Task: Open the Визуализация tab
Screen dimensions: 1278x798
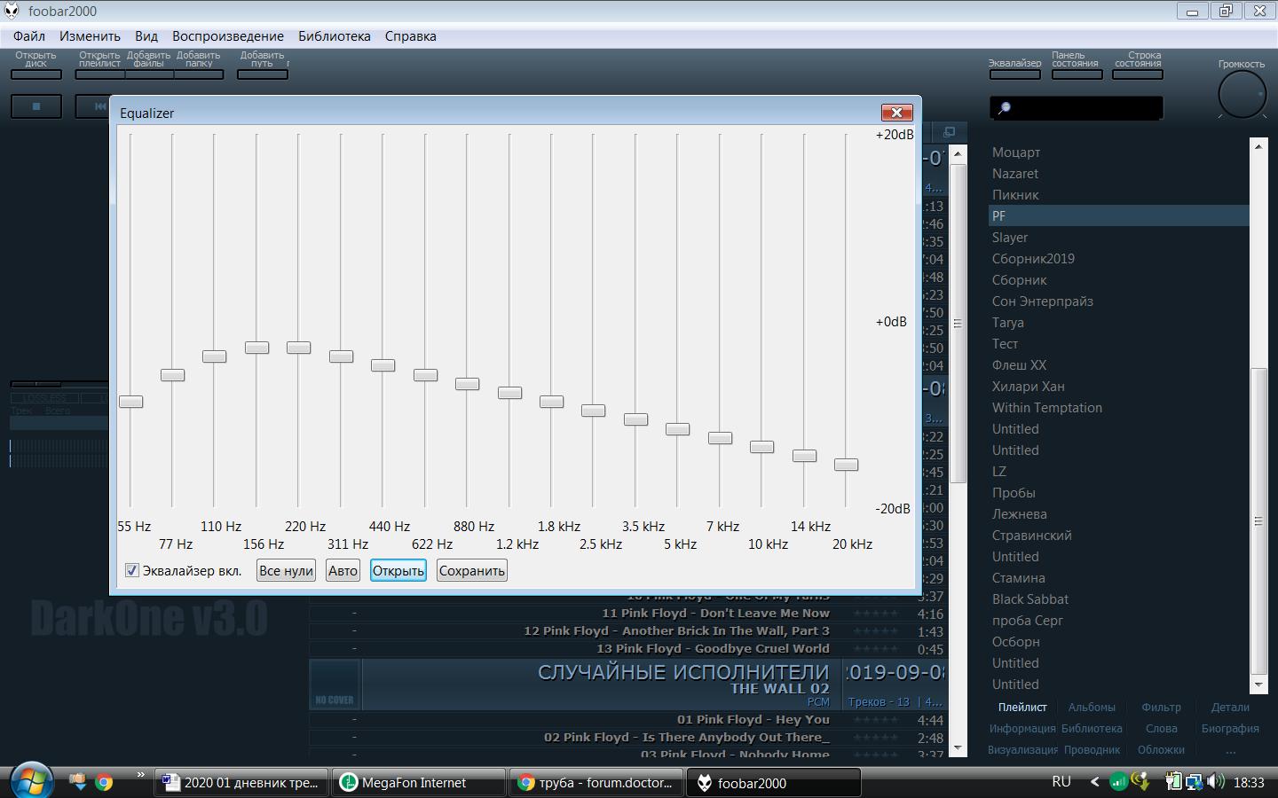Action: point(1022,749)
